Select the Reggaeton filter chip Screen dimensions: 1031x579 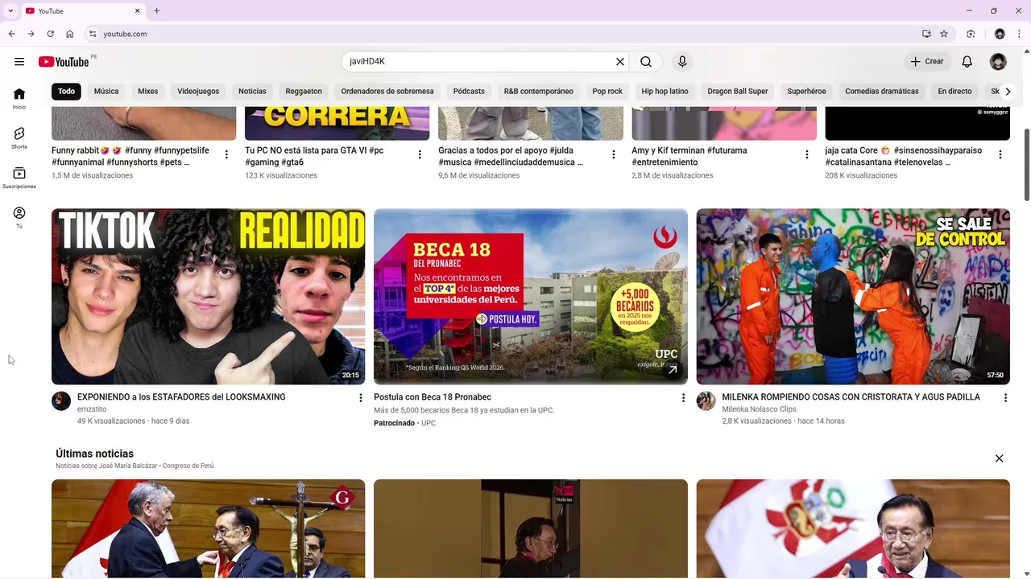coord(304,92)
